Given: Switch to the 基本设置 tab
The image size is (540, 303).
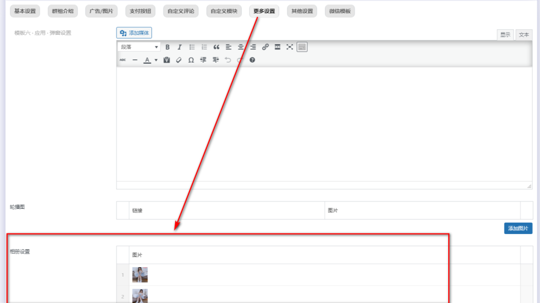Looking at the screenshot, I should 25,11.
